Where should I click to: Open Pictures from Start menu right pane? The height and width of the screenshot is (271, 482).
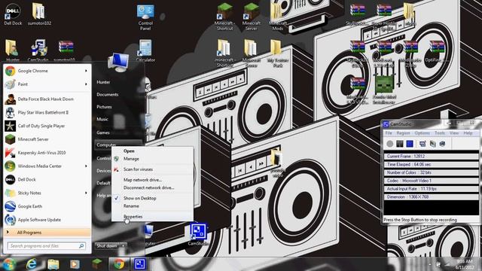pyautogui.click(x=104, y=107)
